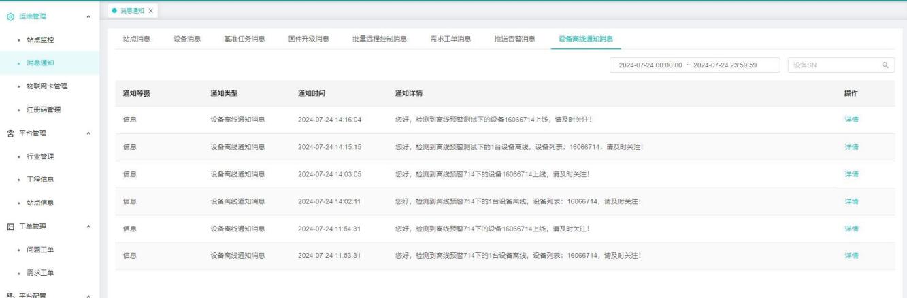The image size is (907, 298).
Task: Open 详情 for the 14:16:04 notification
Action: 851,120
